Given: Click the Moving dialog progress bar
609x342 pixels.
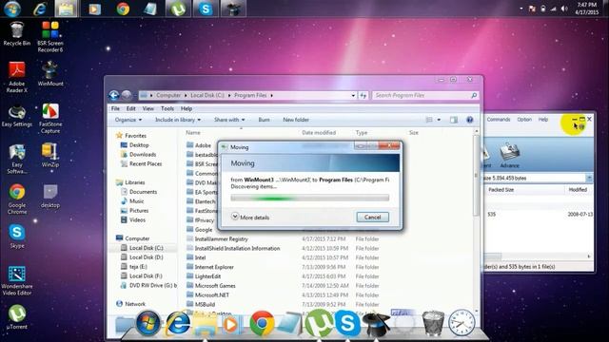Looking at the screenshot, I should point(309,198).
